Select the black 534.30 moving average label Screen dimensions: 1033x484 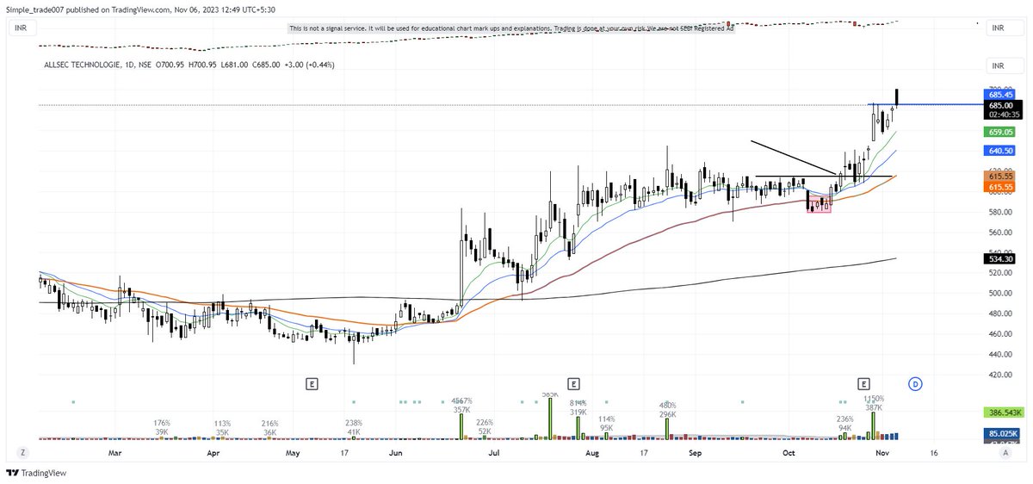pyautogui.click(x=999, y=258)
